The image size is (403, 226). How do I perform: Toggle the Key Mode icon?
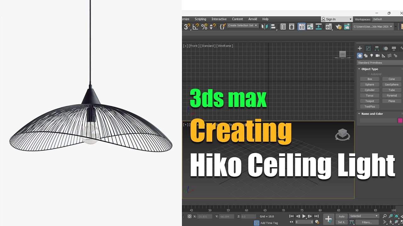(291, 222)
